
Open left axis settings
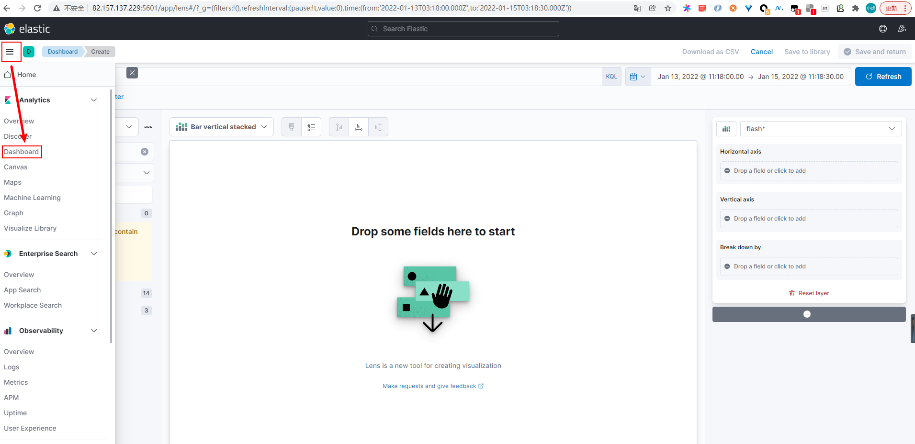339,127
